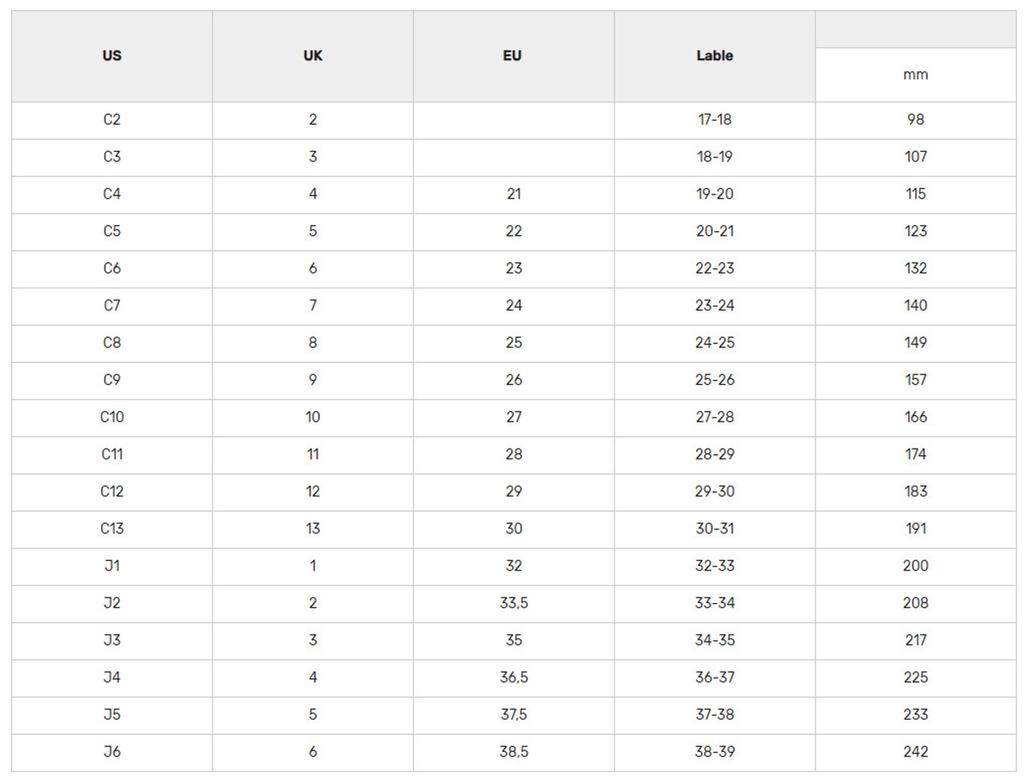The width and height of the screenshot is (1034, 782).
Task: Click EU value 38,5
Action: 513,753
